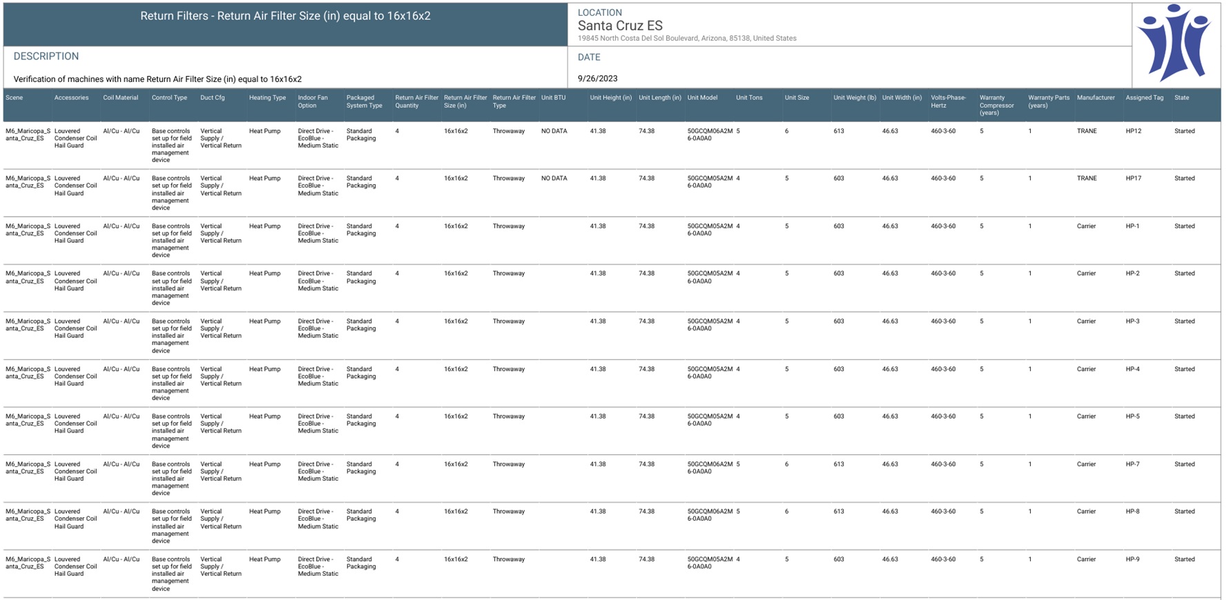Click the Scene column header

[14, 98]
